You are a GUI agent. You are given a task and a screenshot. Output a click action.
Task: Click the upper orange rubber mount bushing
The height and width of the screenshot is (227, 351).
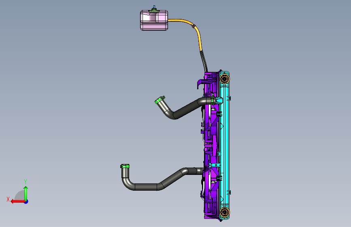(225, 79)
